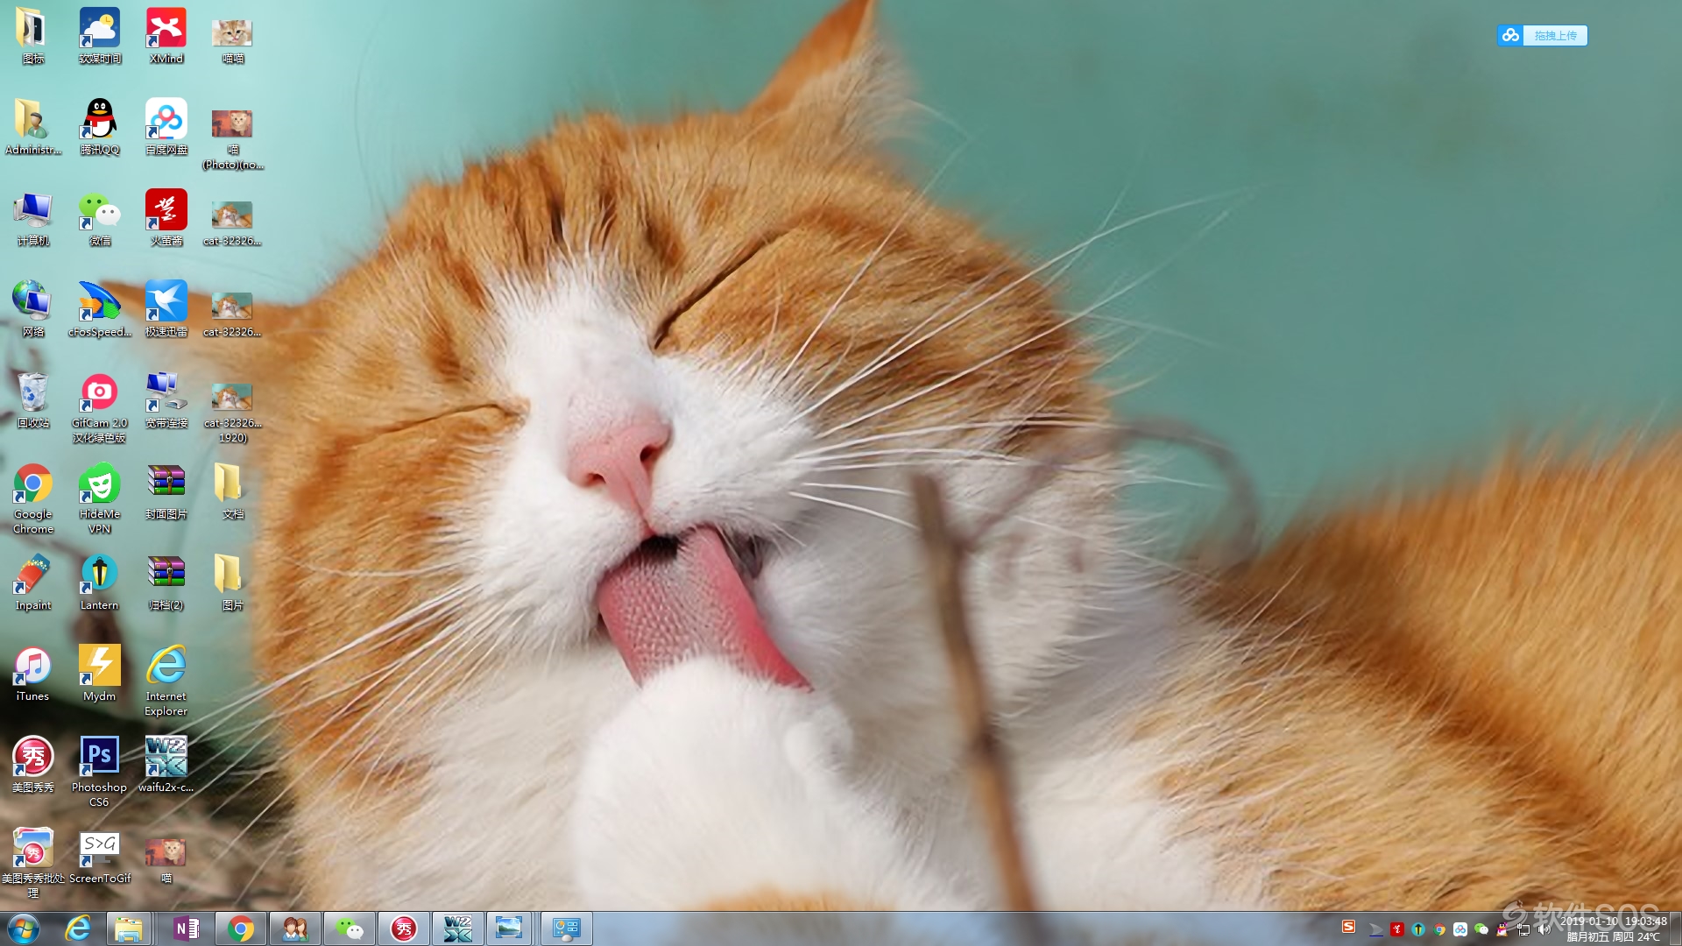1682x946 pixels.
Task: Launch Internet Explorer from the taskbar
Action: [x=78, y=928]
